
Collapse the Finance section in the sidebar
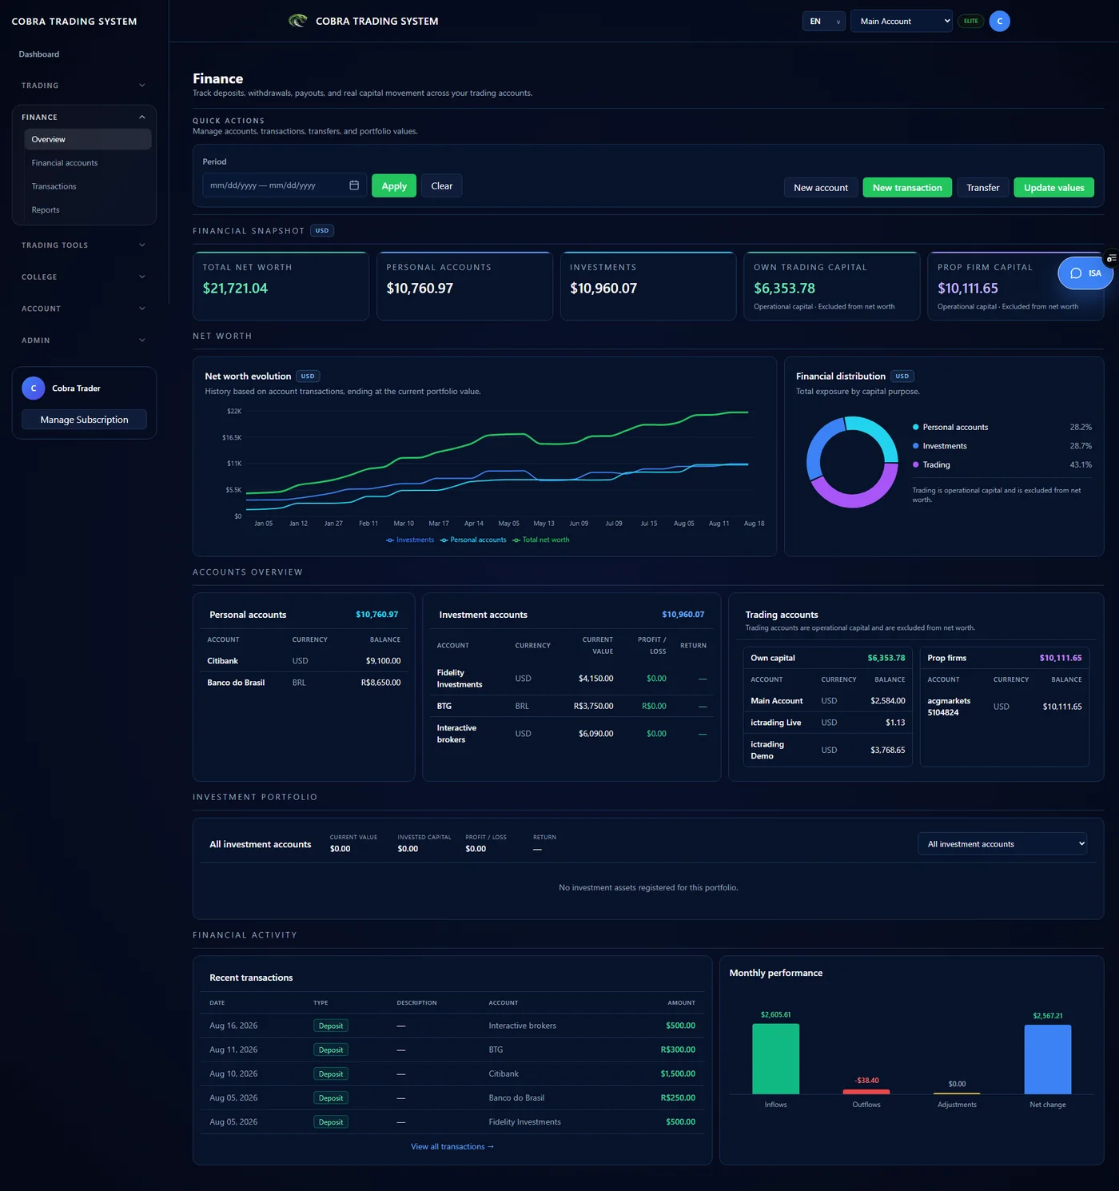84,118
